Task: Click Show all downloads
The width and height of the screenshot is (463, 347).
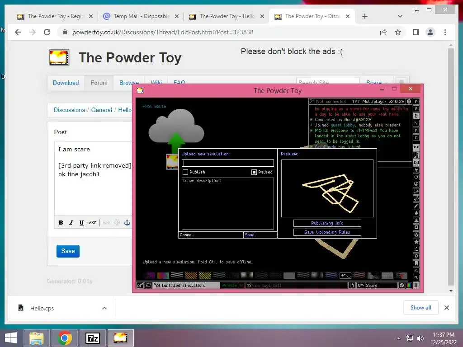Action: [421, 308]
